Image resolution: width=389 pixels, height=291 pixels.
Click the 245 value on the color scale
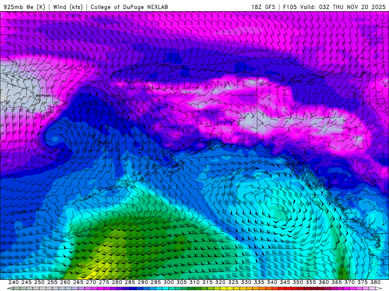[x=26, y=282]
